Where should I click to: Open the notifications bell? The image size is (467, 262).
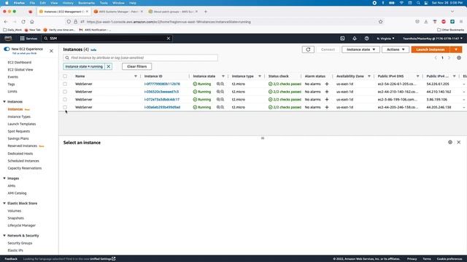pos(355,39)
